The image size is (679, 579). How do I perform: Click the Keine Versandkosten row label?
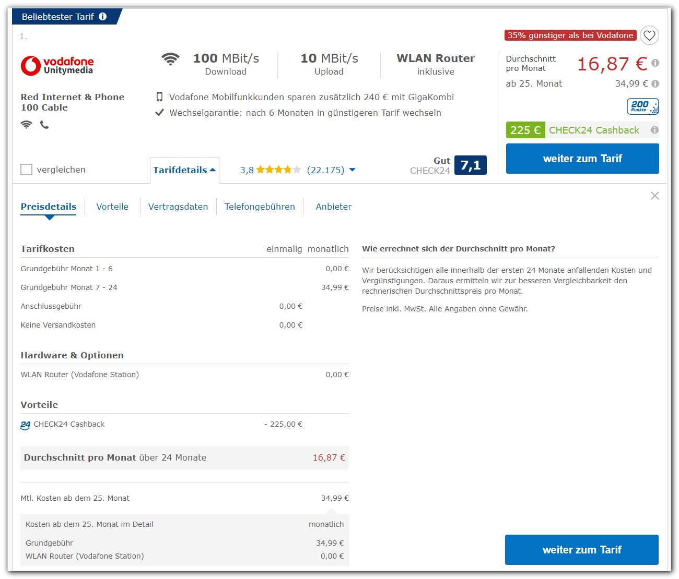coord(58,325)
